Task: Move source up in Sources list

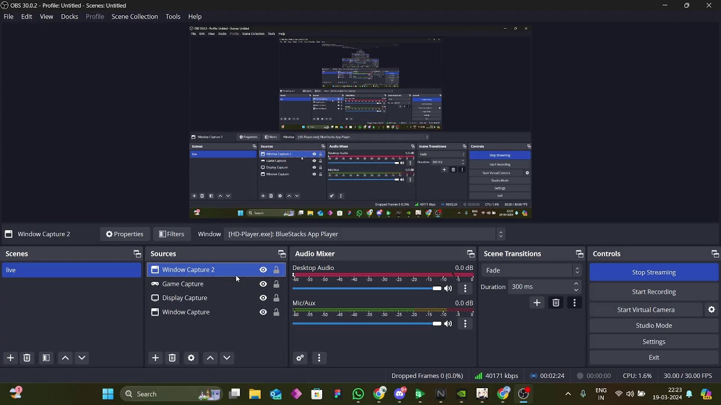Action: pyautogui.click(x=210, y=358)
